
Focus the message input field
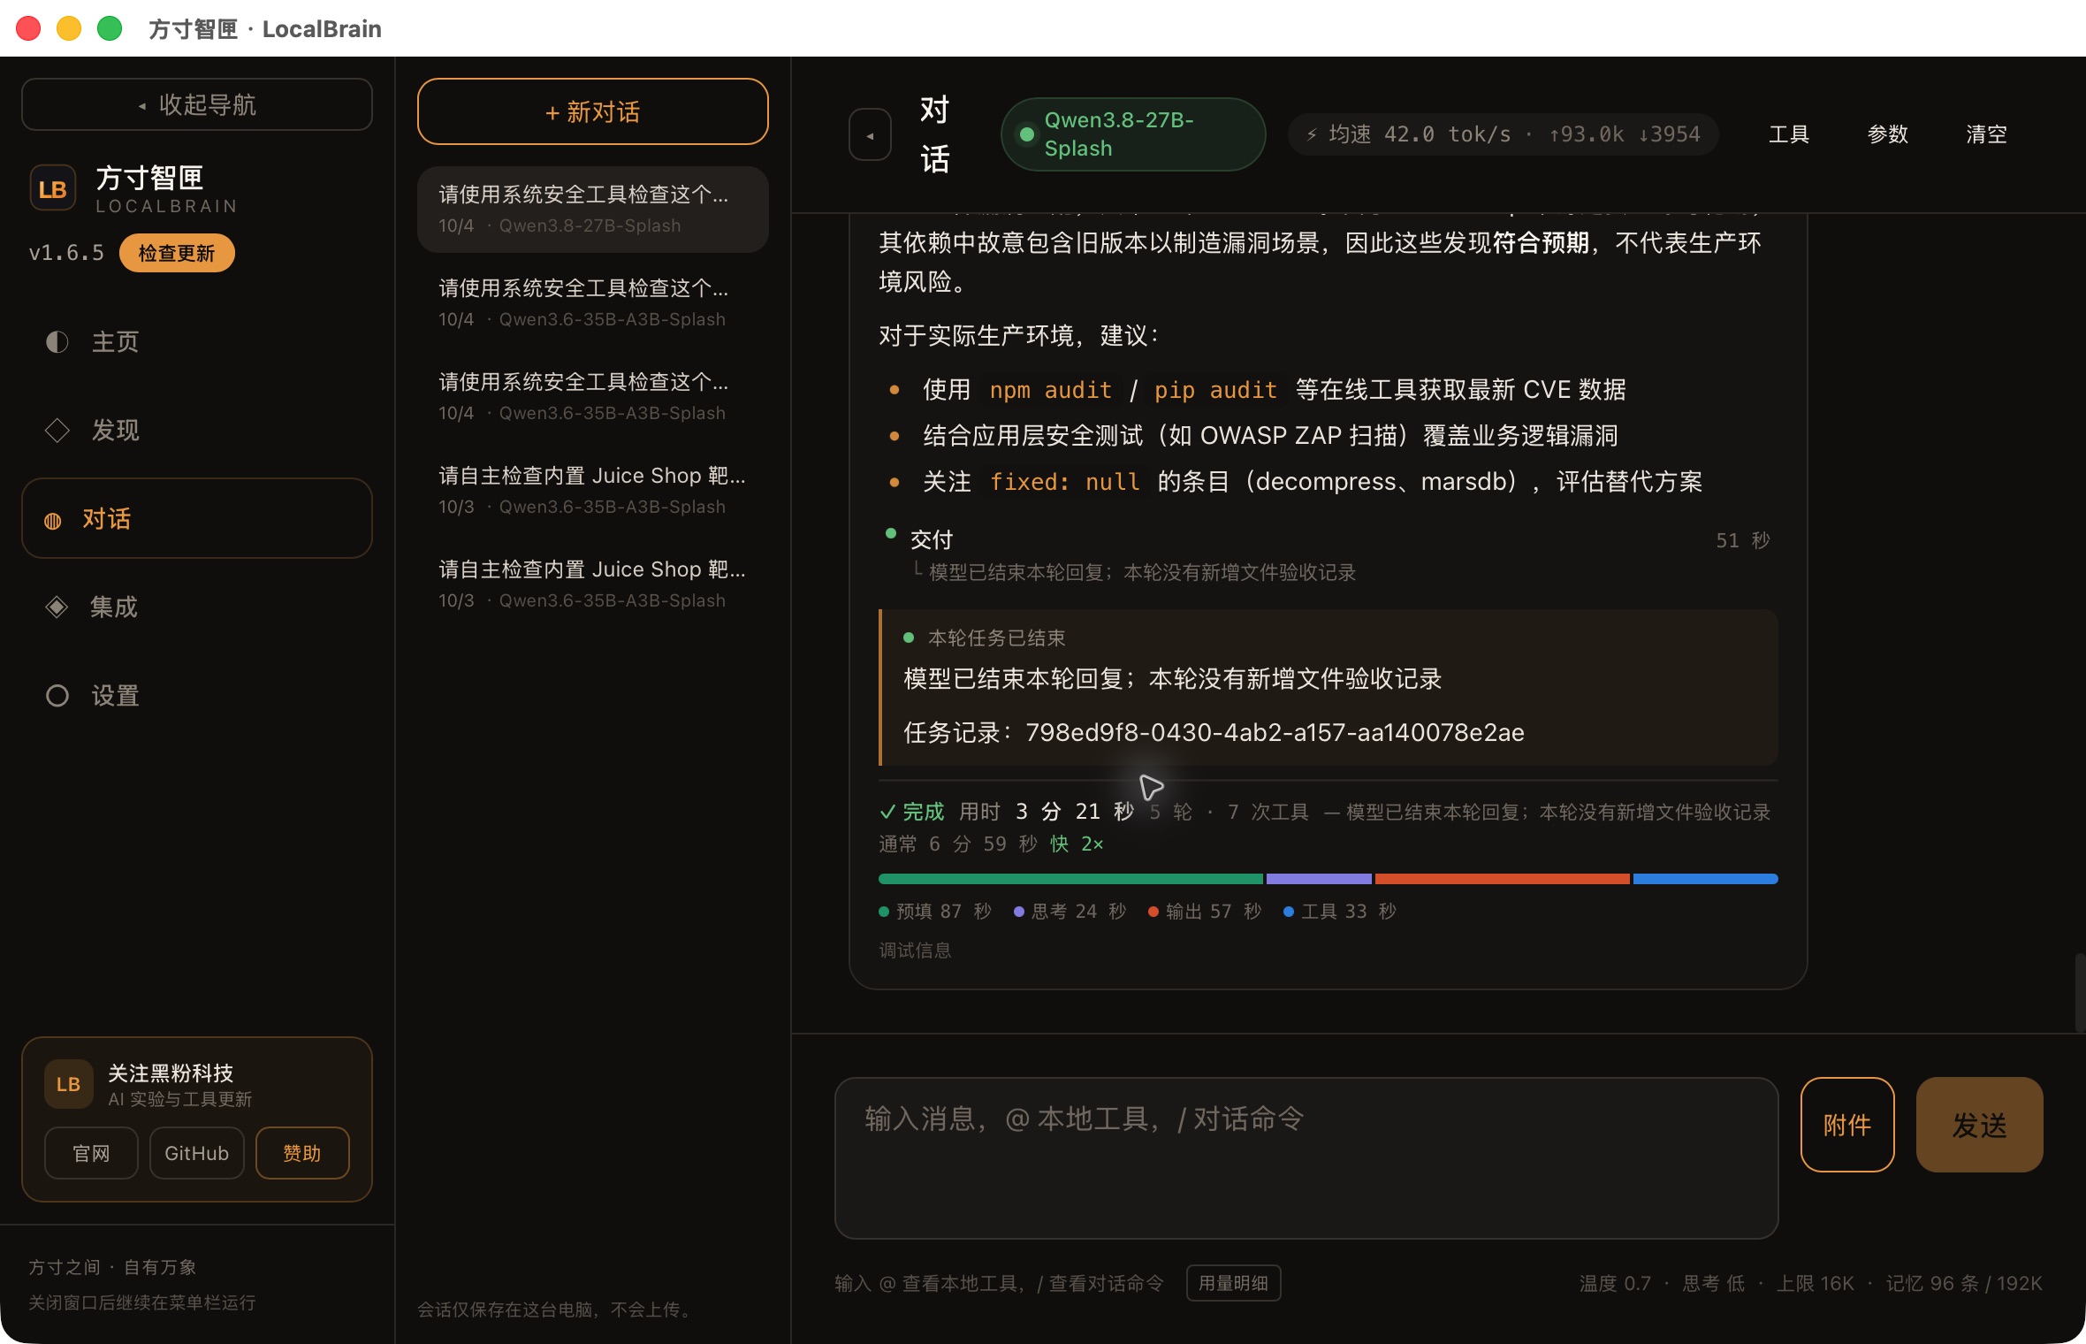(x=1306, y=1158)
